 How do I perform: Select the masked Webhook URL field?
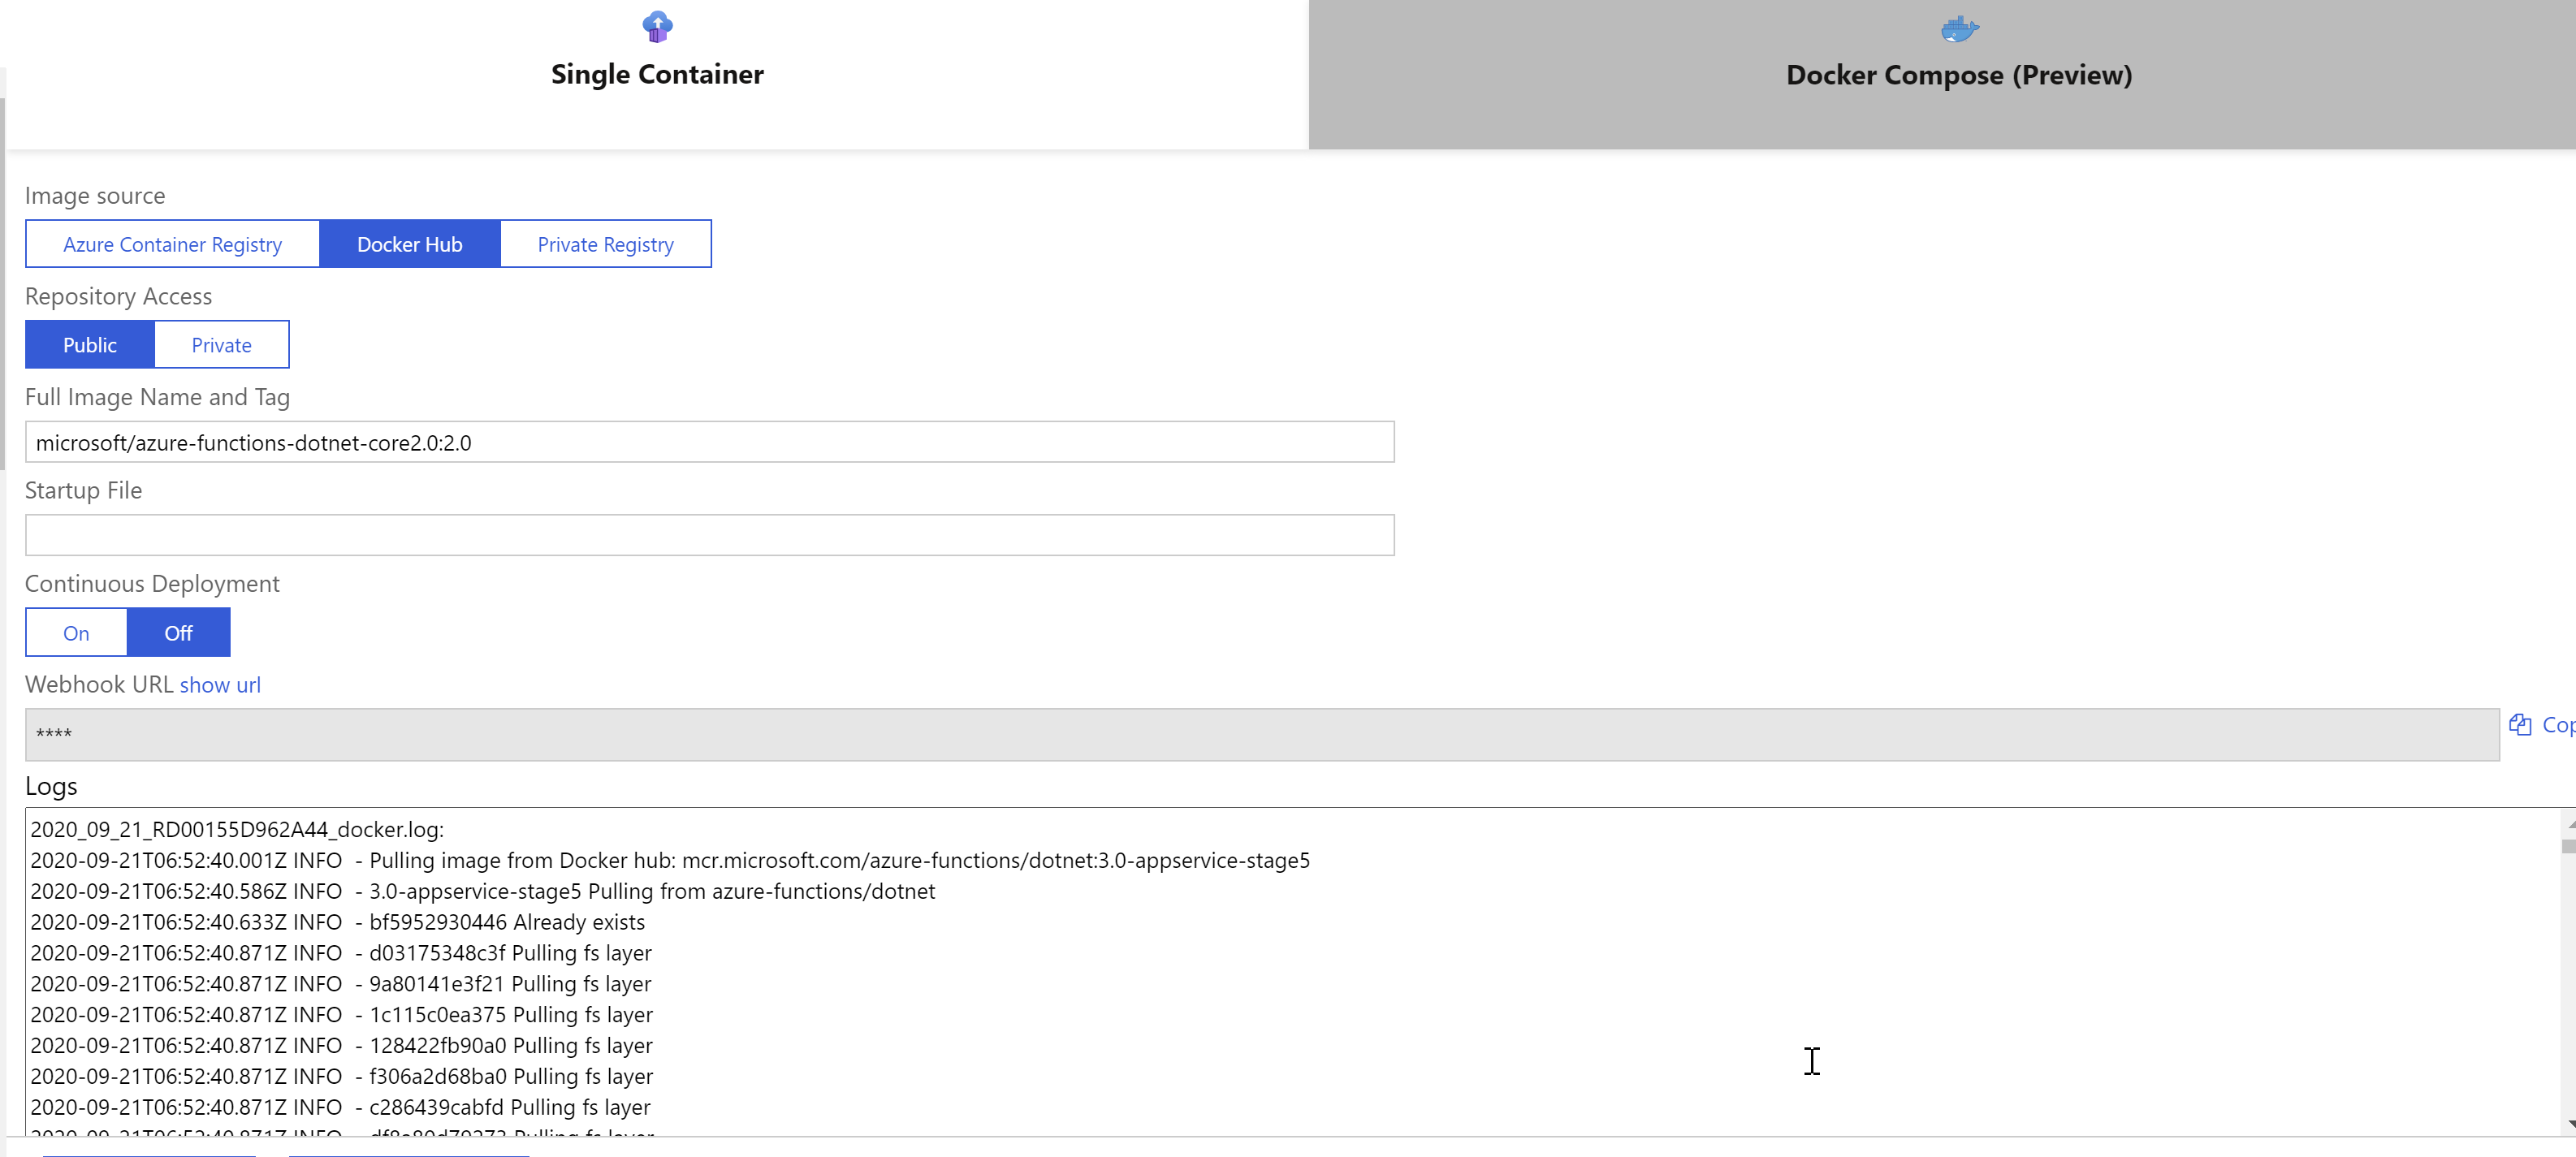click(1250, 734)
